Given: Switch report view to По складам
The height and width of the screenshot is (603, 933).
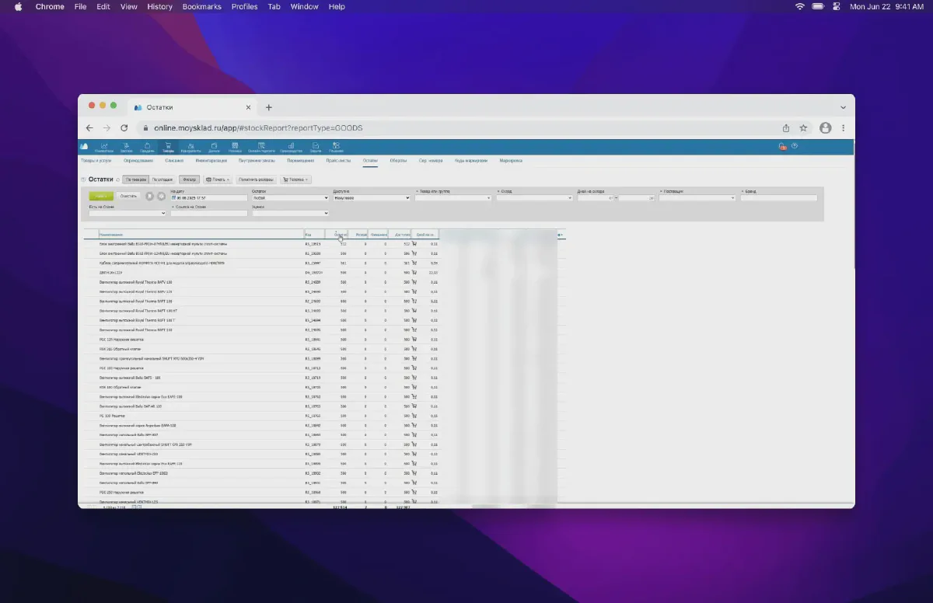Looking at the screenshot, I should tap(162, 180).
